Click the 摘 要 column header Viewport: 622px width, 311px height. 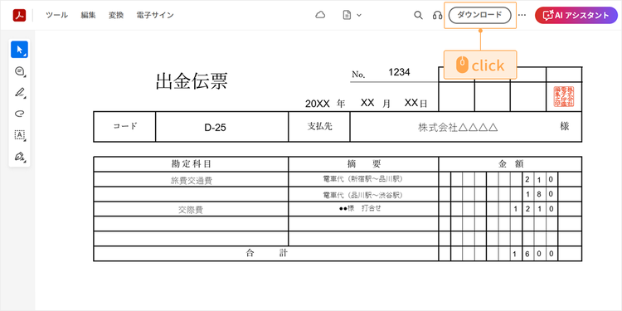click(x=364, y=164)
